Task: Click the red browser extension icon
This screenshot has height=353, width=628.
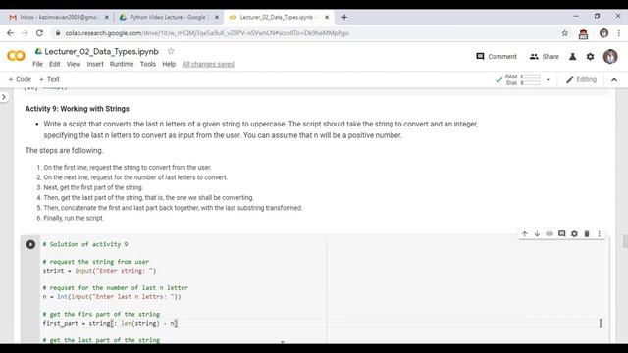Action: [x=583, y=34]
